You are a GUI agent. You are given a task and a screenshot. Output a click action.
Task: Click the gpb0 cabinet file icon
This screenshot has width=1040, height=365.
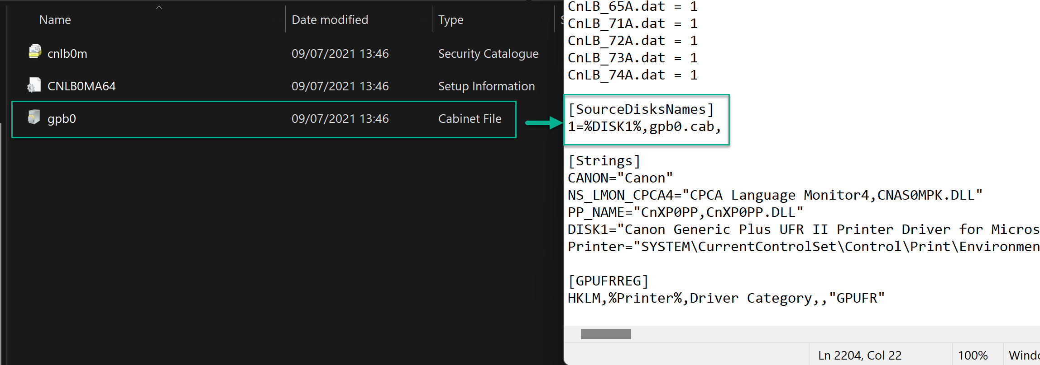(34, 117)
